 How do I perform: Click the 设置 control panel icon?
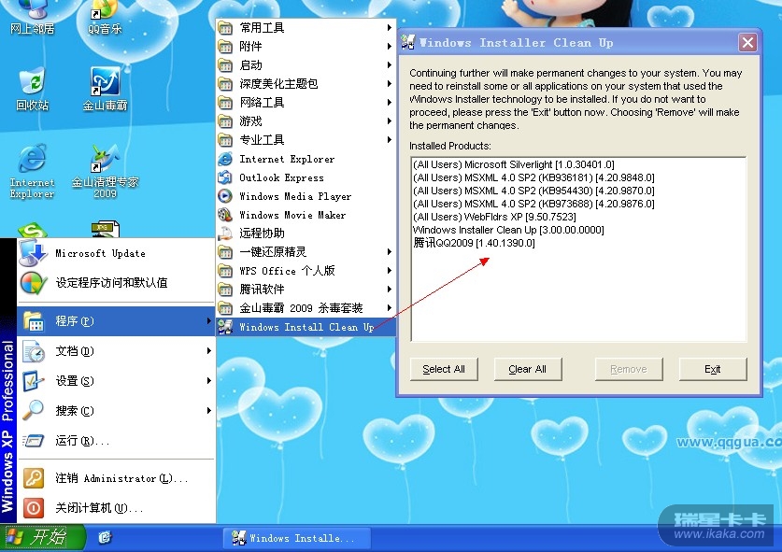click(x=34, y=381)
